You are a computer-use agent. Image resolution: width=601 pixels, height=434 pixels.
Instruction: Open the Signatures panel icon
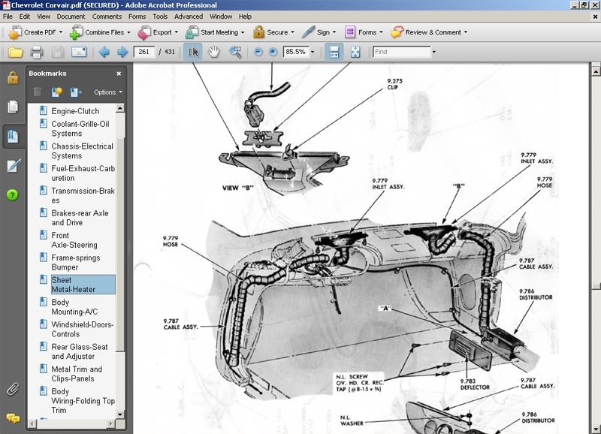pos(14,165)
